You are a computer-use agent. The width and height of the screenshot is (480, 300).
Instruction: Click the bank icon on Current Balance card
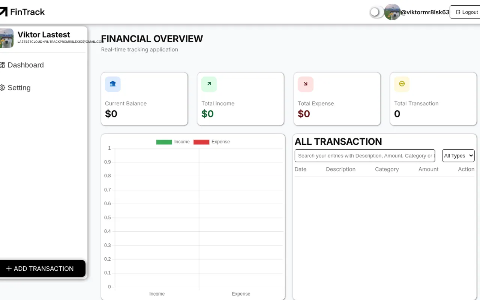pyautogui.click(x=113, y=84)
